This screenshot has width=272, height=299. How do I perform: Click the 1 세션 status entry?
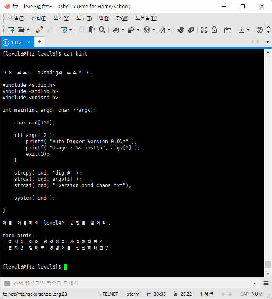pyautogui.click(x=207, y=294)
